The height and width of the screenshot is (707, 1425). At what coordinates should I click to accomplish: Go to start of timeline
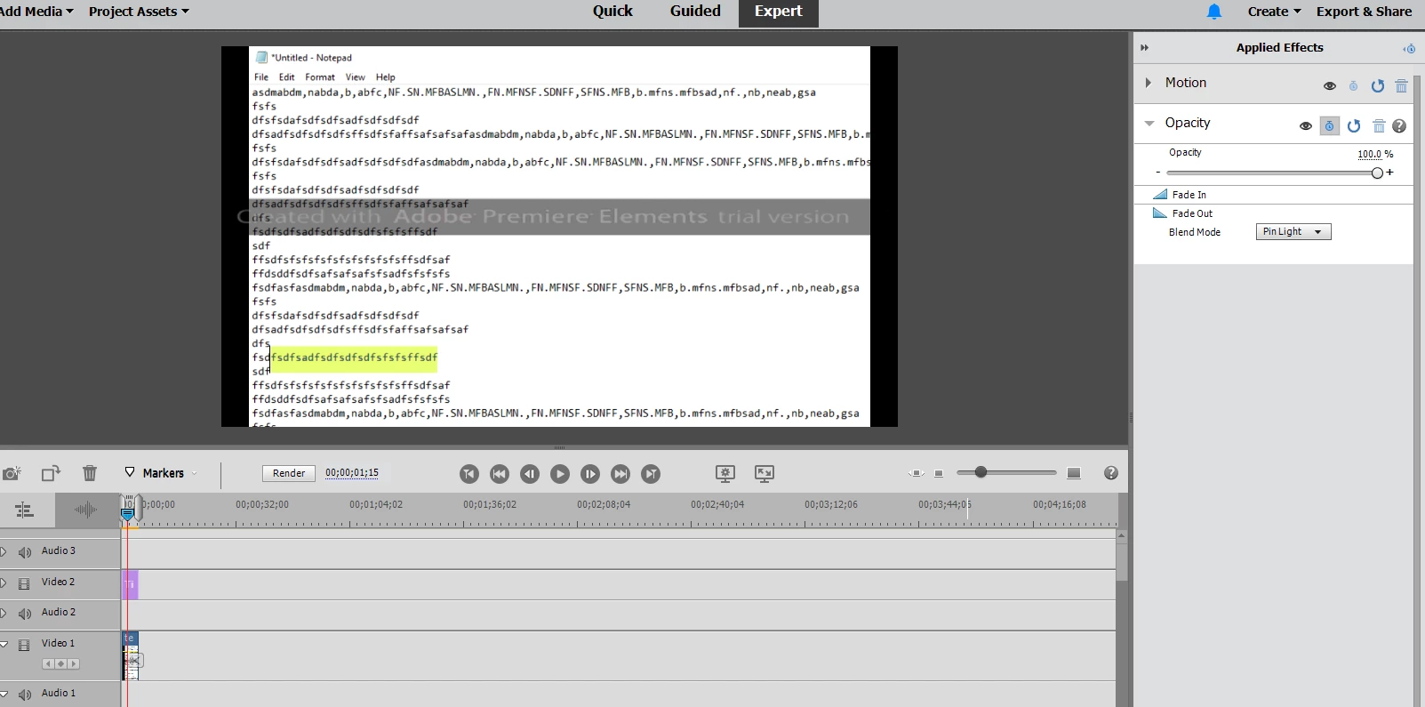[x=469, y=474]
